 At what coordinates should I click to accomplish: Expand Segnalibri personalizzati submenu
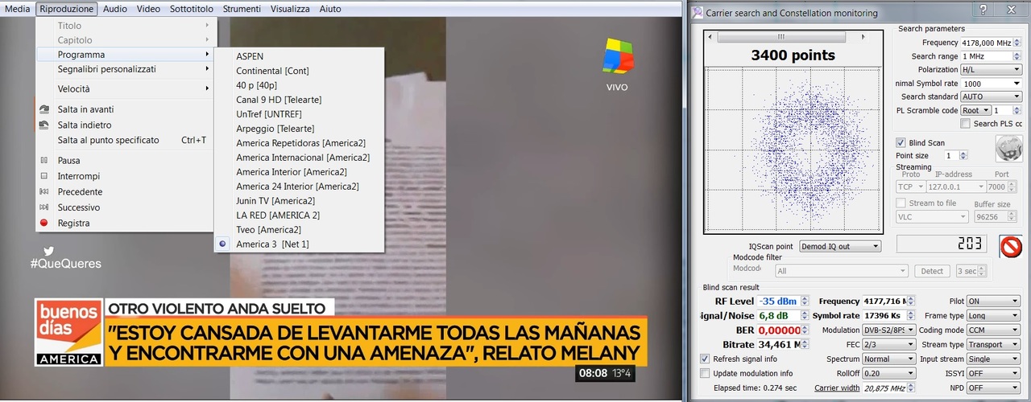pyautogui.click(x=125, y=69)
